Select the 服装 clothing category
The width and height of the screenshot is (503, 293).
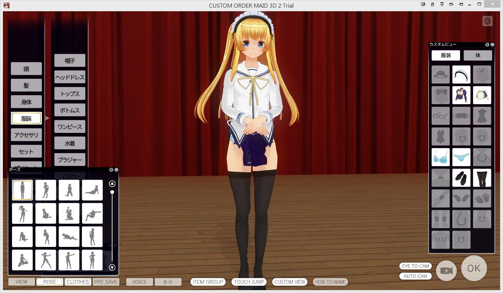click(26, 118)
